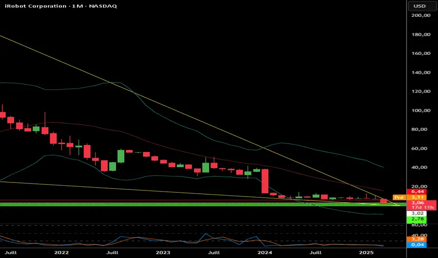
Task: Click the 2024 label on time axis
Action: tap(265, 252)
